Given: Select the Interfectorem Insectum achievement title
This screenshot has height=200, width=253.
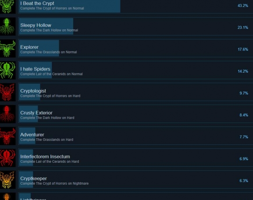Looking at the screenshot, I should click(45, 157).
